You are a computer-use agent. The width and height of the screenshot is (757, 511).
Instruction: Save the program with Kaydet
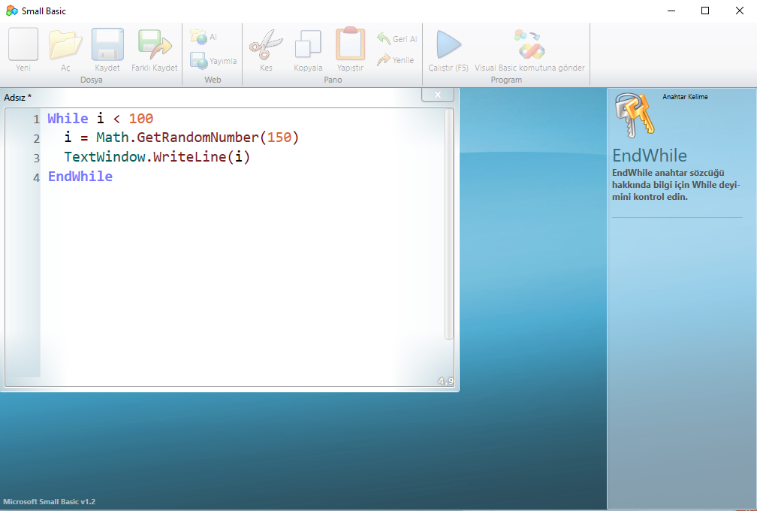107,50
